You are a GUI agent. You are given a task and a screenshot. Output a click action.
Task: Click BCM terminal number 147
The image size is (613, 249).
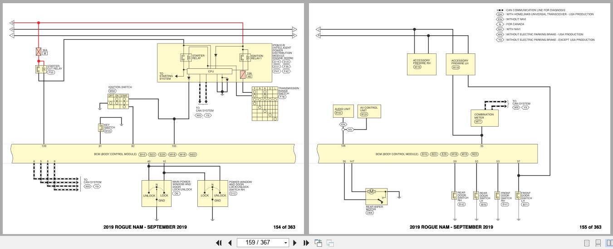coord(352,161)
